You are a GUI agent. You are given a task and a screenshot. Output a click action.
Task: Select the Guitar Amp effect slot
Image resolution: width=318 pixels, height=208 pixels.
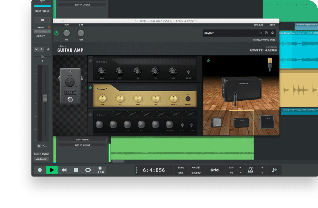(x=41, y=31)
